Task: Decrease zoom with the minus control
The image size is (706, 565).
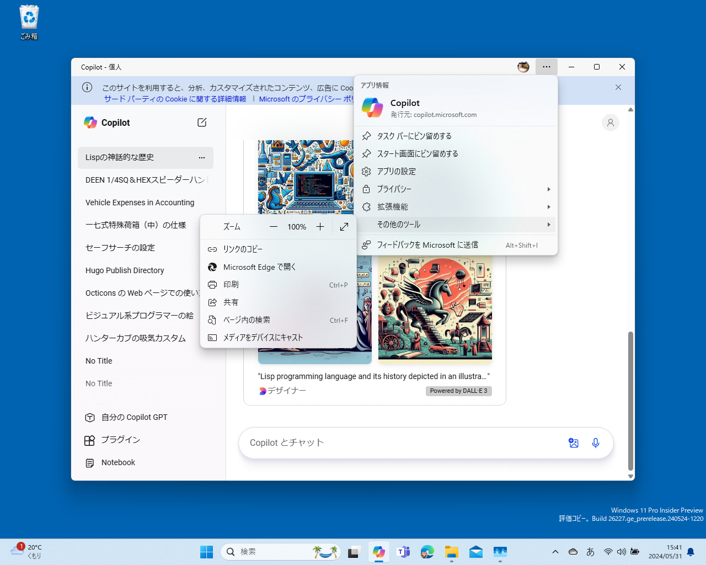Action: coord(274,226)
